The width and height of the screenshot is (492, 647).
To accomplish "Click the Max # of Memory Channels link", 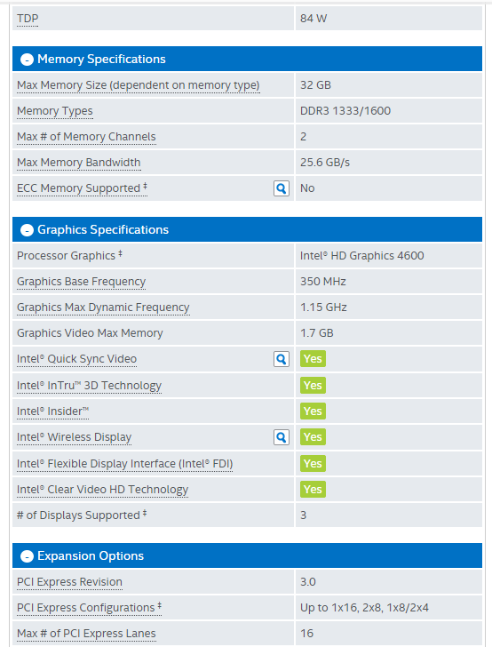I will pyautogui.click(x=86, y=137).
